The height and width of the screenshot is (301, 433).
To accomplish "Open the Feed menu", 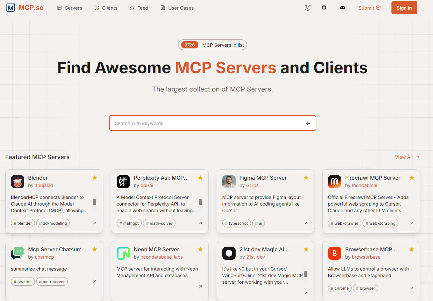I will tap(139, 8).
